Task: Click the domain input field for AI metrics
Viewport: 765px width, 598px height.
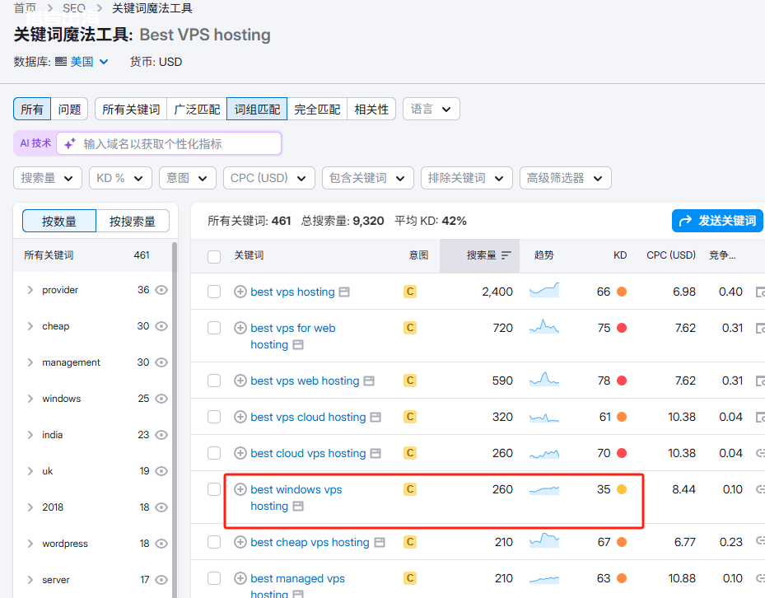Action: (177, 143)
